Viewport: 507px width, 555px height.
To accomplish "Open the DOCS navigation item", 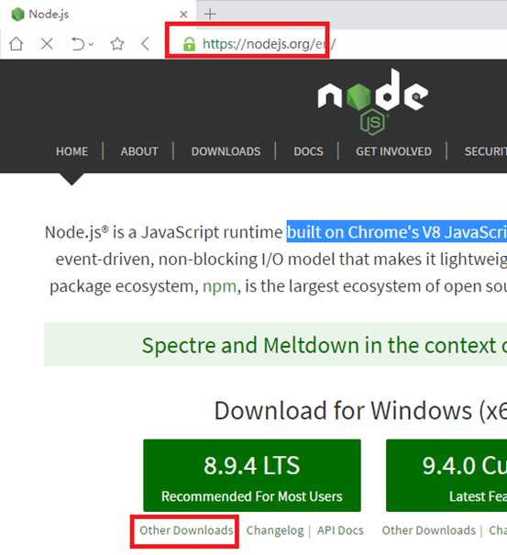I will [x=309, y=151].
